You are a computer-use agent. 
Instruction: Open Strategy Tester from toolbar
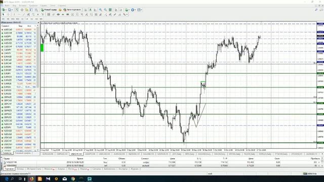click(36, 10)
